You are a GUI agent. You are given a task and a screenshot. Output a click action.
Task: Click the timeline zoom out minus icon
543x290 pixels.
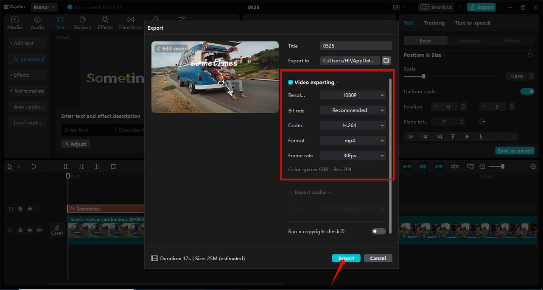[482, 167]
